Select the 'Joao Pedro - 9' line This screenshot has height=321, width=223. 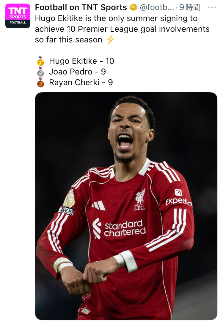pyautogui.click(x=77, y=72)
